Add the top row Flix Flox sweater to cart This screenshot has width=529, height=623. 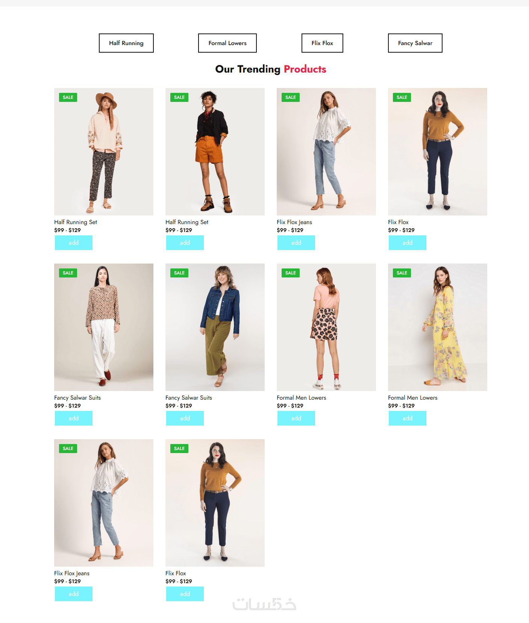(408, 243)
